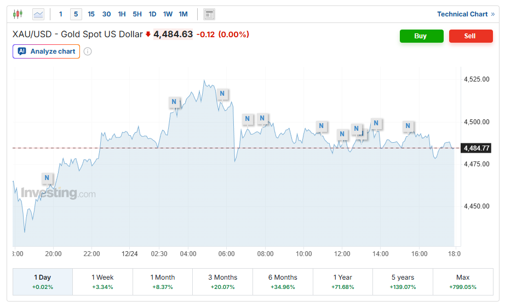Click the news marker after 16:00

coord(408,126)
